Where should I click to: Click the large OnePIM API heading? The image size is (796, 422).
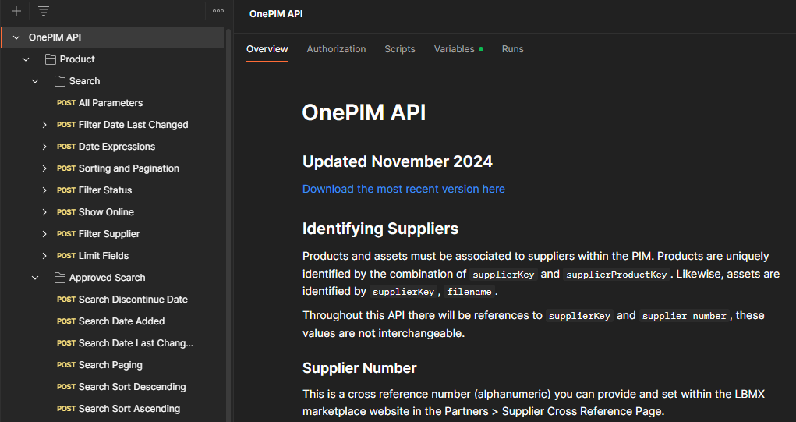pos(364,112)
